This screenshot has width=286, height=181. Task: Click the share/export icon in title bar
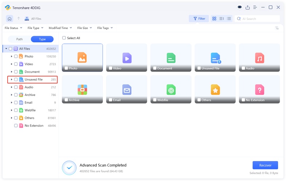click(x=247, y=7)
